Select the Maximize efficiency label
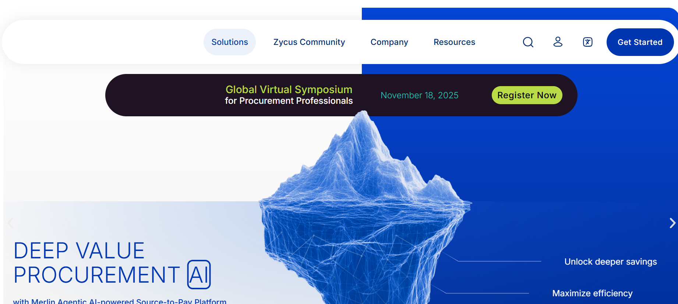 [x=592, y=293]
